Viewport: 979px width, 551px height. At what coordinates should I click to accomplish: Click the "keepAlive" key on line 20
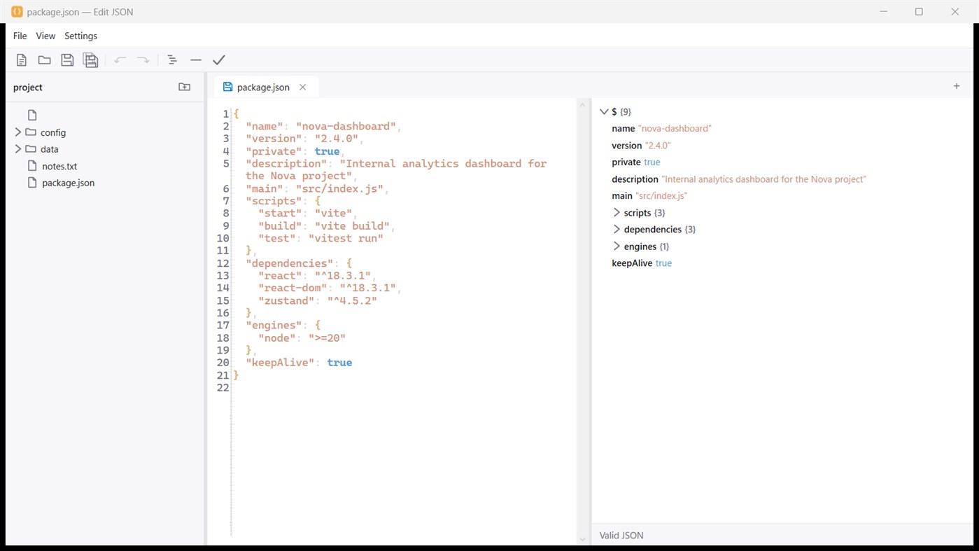pos(280,363)
